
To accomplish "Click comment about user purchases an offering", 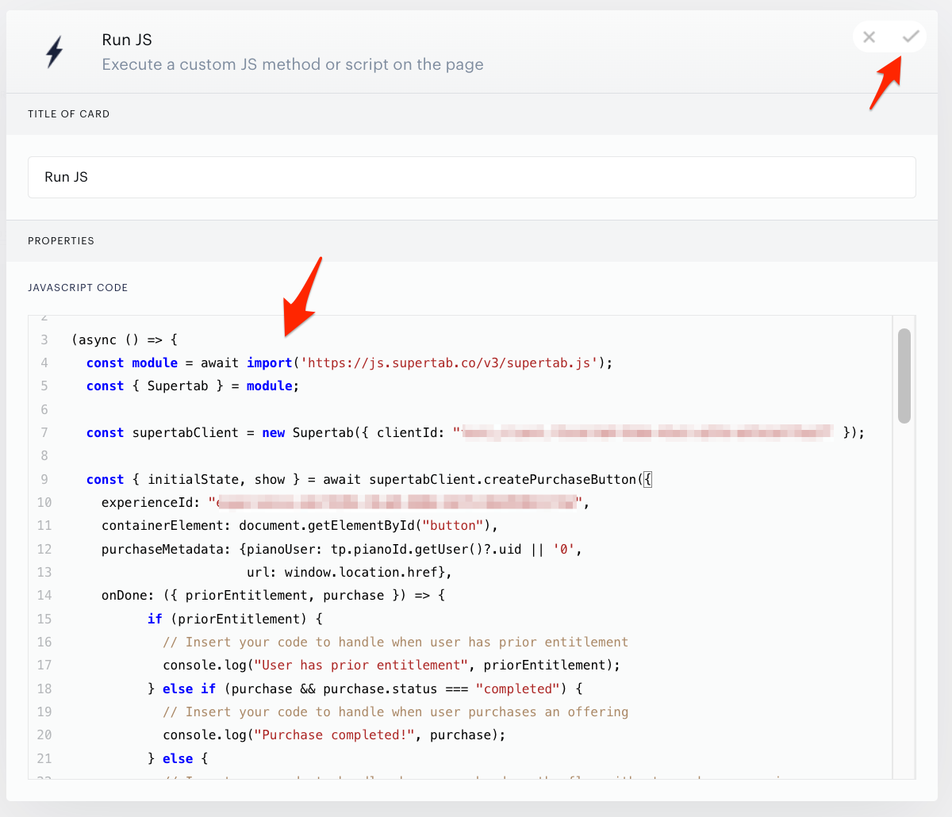I will (396, 712).
